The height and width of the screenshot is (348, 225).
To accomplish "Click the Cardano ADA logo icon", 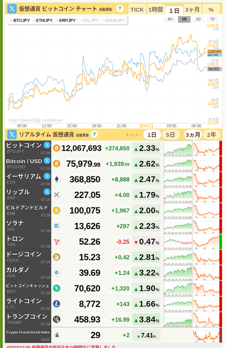I will (56, 273).
